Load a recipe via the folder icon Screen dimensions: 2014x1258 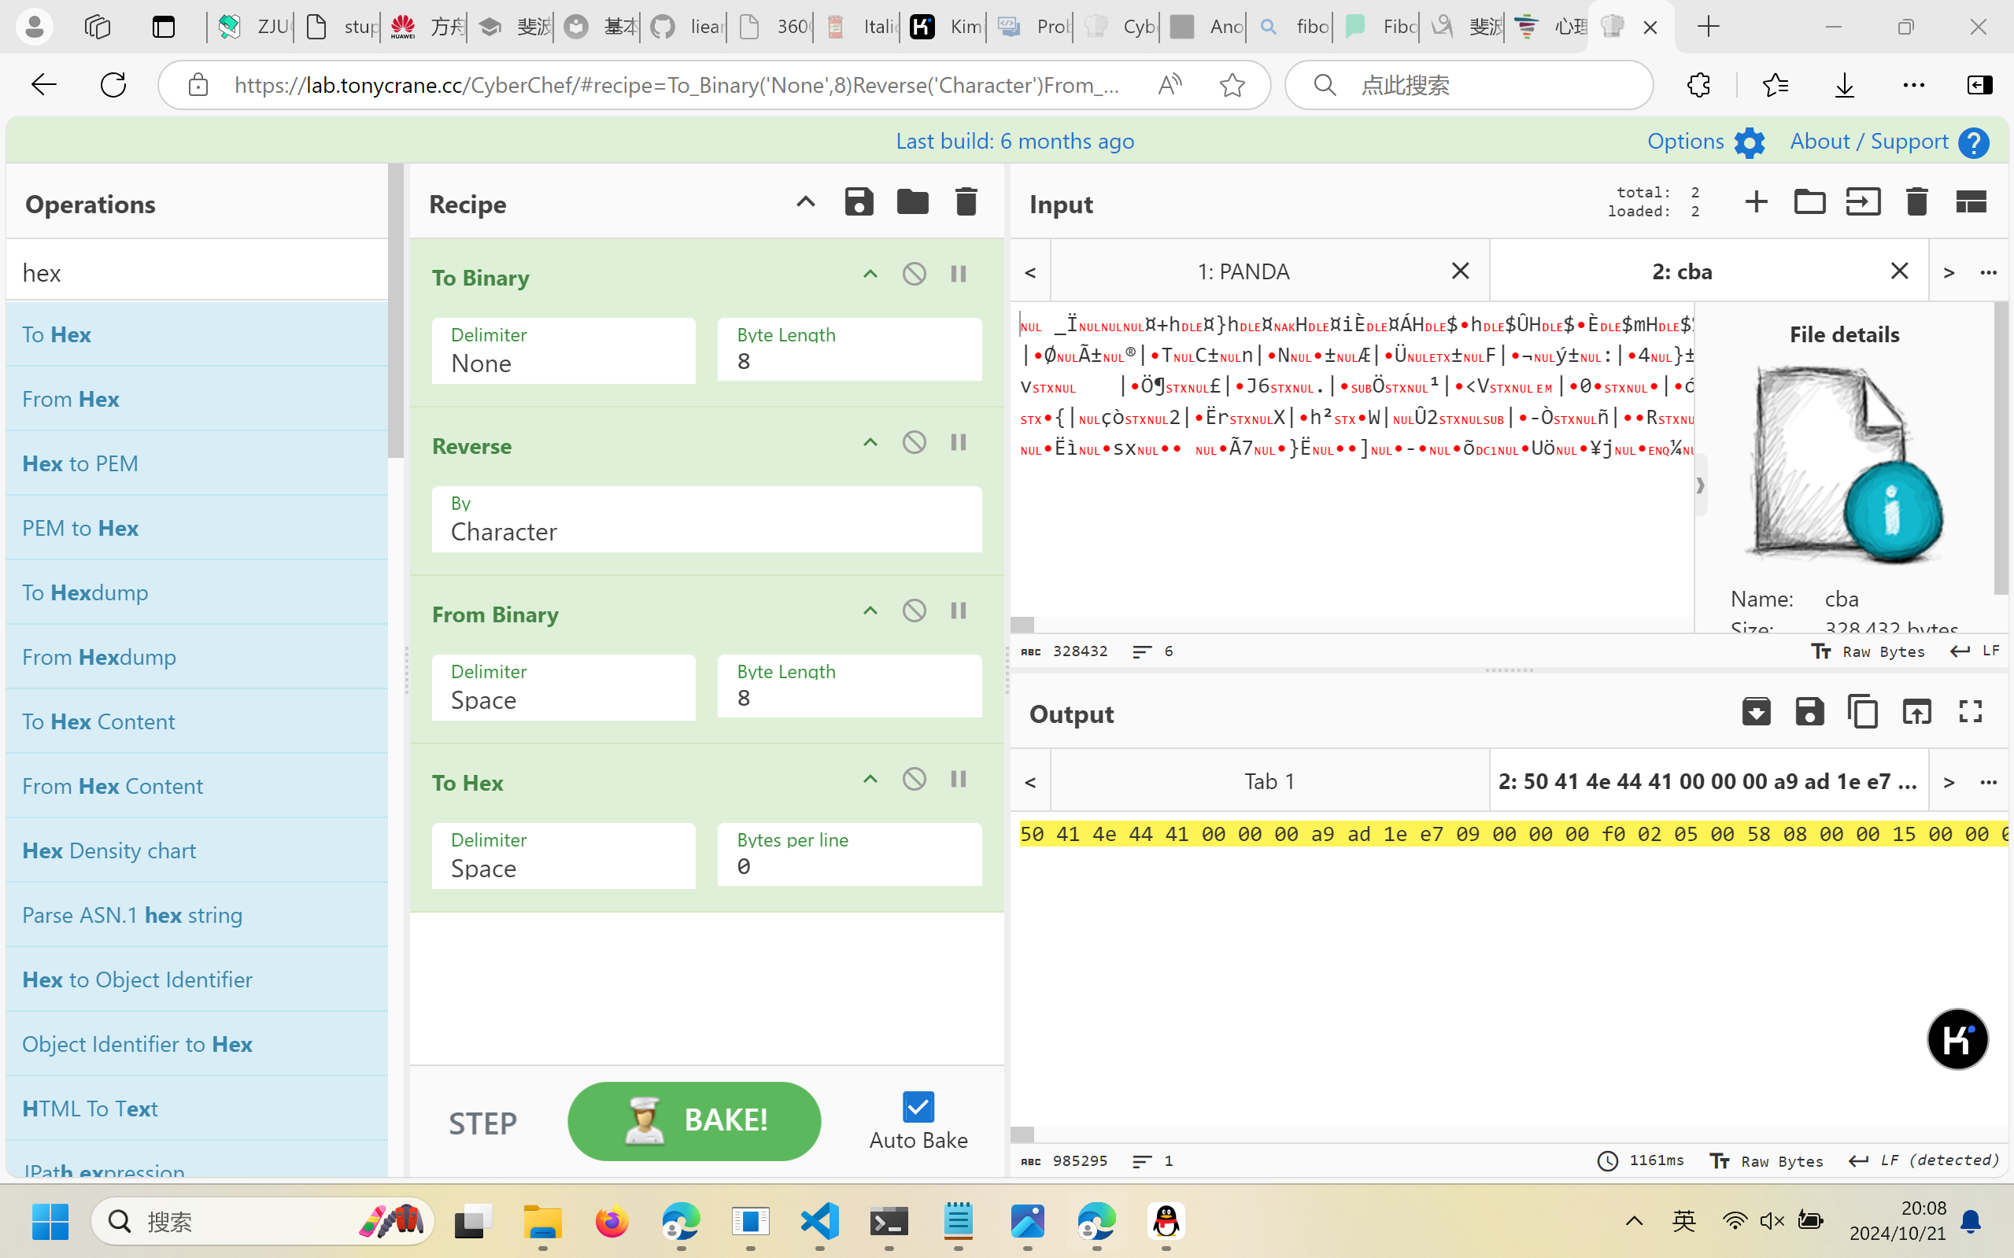tap(912, 202)
